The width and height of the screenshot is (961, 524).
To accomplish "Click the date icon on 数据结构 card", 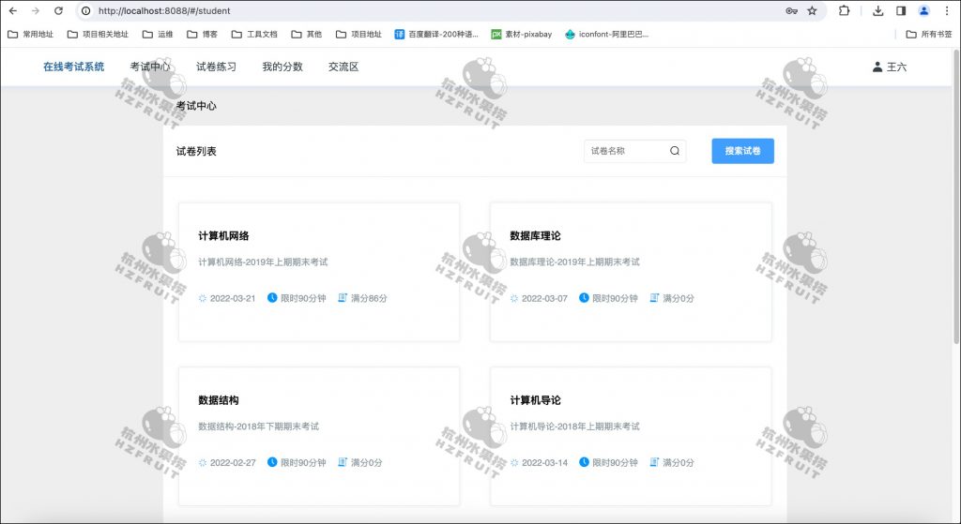I will point(203,463).
